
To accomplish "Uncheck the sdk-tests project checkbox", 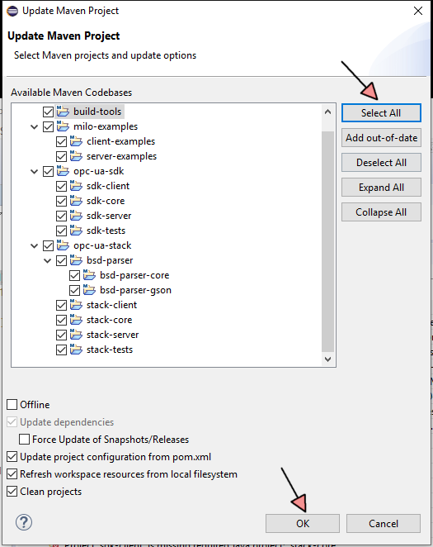I will pos(61,231).
